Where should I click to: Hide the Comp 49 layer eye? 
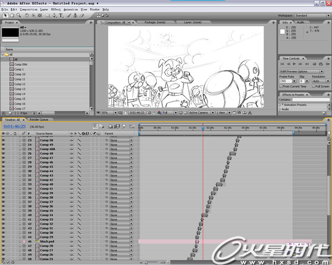3,145
